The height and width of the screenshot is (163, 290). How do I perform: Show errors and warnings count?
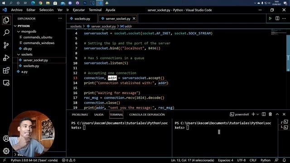68,160
